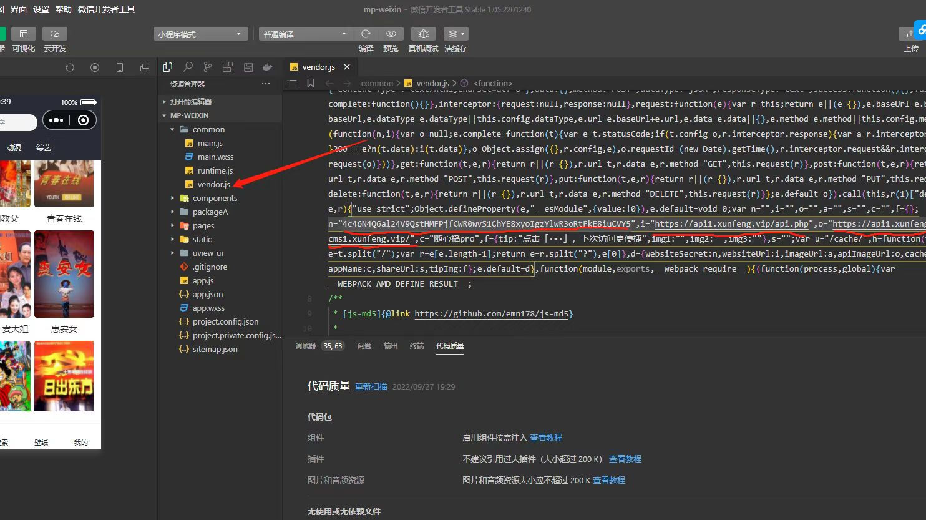Open the explorer files icon in activity bar
The width and height of the screenshot is (926, 520).
167,67
